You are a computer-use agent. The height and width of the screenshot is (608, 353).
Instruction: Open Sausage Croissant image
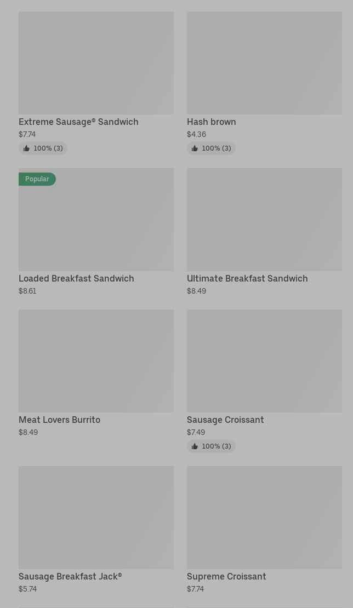264,361
